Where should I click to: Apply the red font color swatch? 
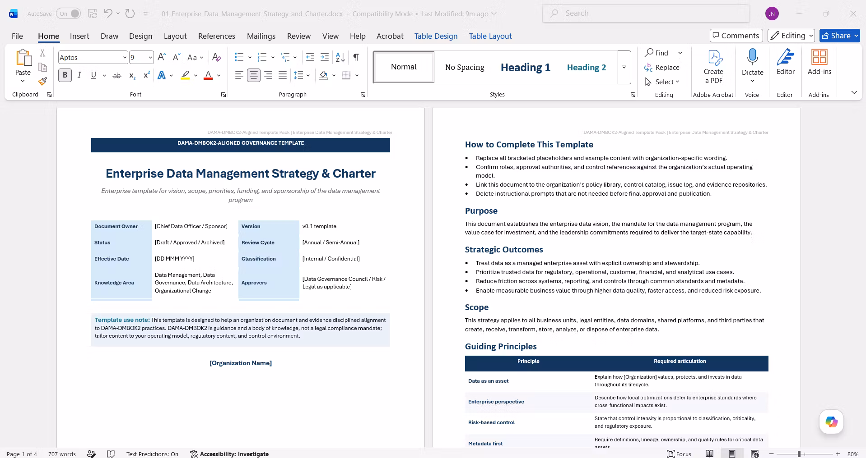208,75
